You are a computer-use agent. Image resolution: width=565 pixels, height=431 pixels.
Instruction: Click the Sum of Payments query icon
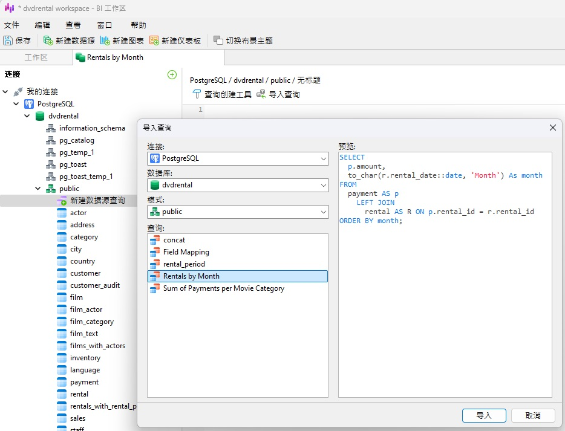[x=155, y=288]
